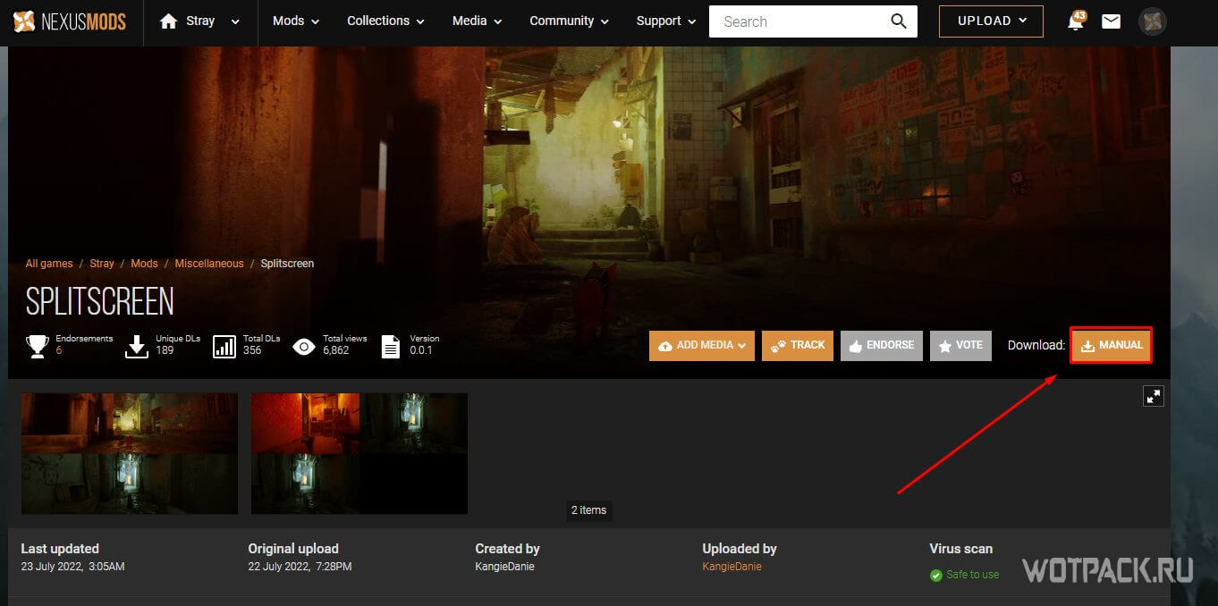Click the Endorsements trophy icon
Image resolution: width=1218 pixels, height=606 pixels.
click(x=38, y=346)
